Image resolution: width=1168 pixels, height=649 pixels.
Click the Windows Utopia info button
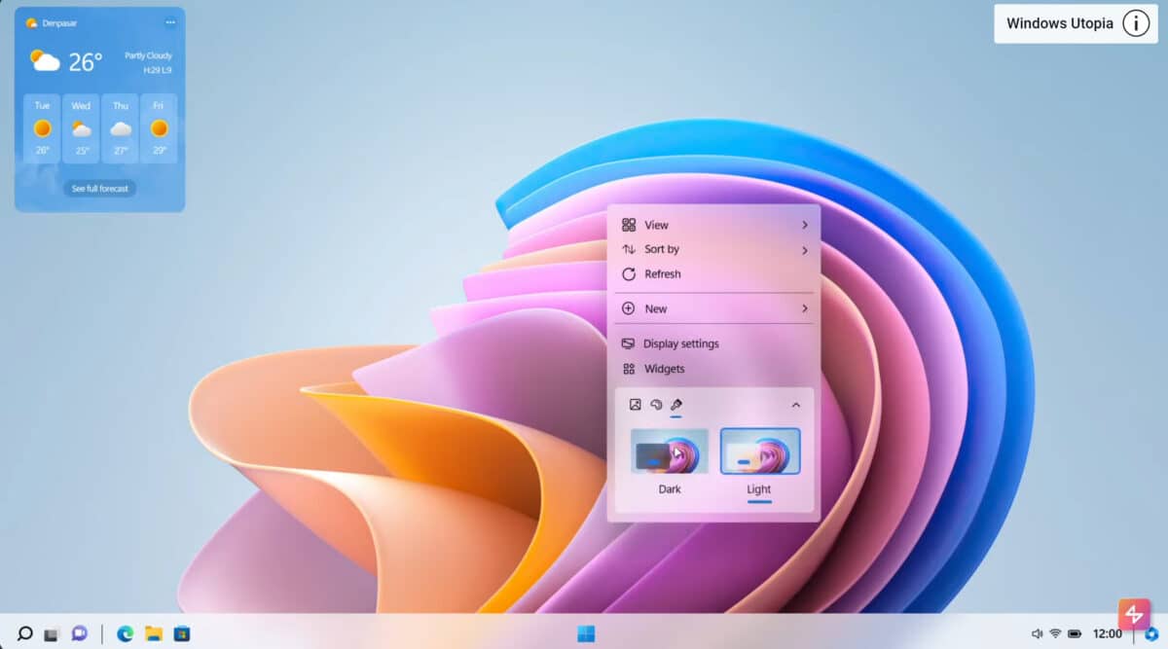(x=1136, y=23)
